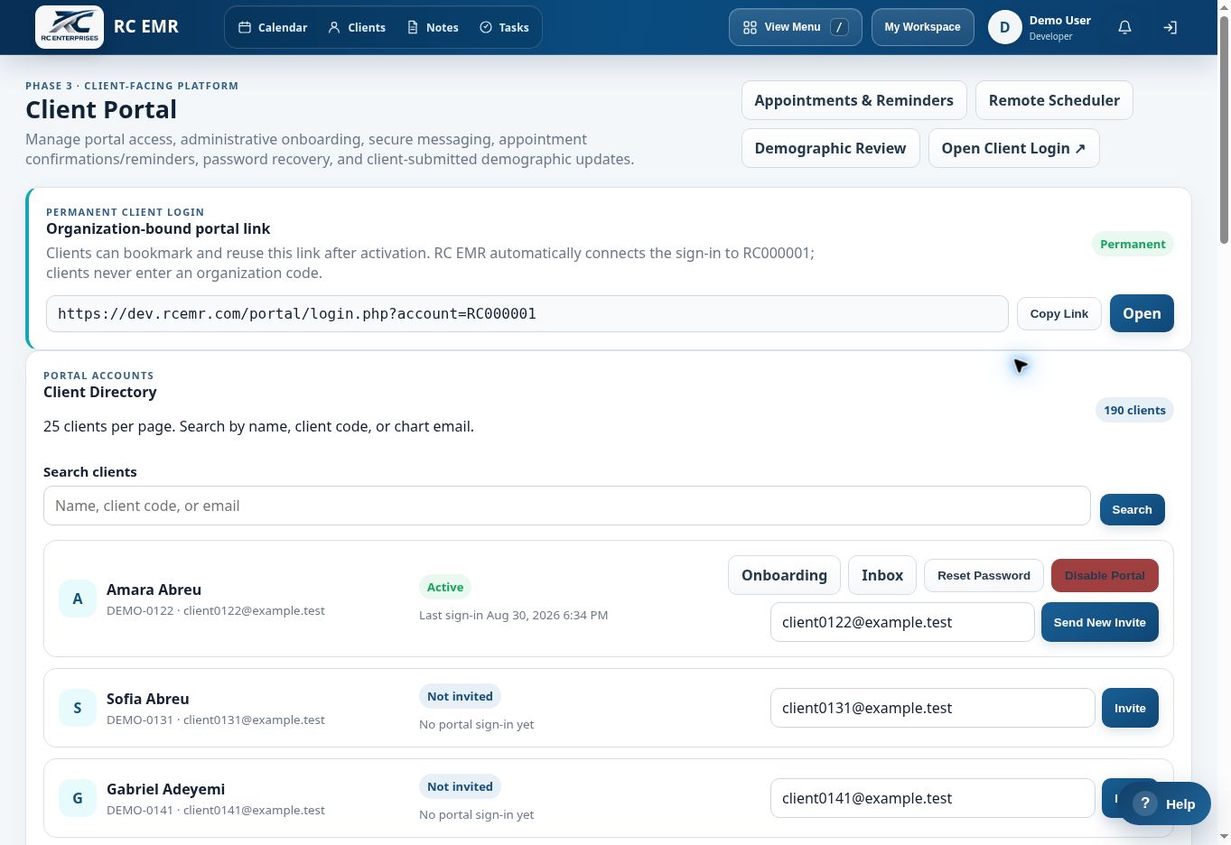1231x845 pixels.
Task: Click the DEMO-0141 client code line
Action: click(x=216, y=810)
